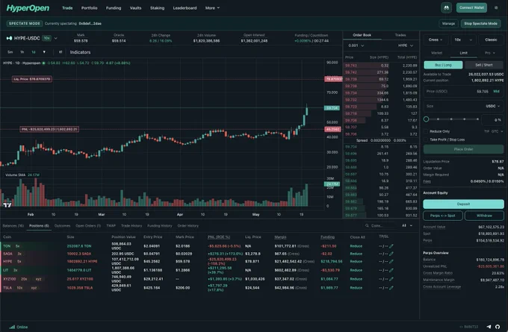Click the Online signal bars icon

click(12, 327)
